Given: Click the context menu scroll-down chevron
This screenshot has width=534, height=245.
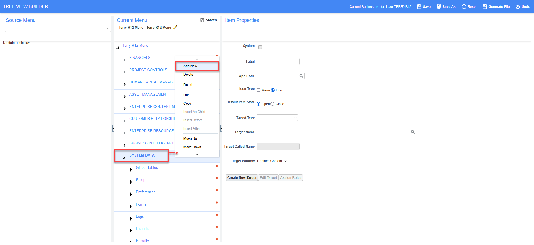Looking at the screenshot, I should click(x=197, y=154).
